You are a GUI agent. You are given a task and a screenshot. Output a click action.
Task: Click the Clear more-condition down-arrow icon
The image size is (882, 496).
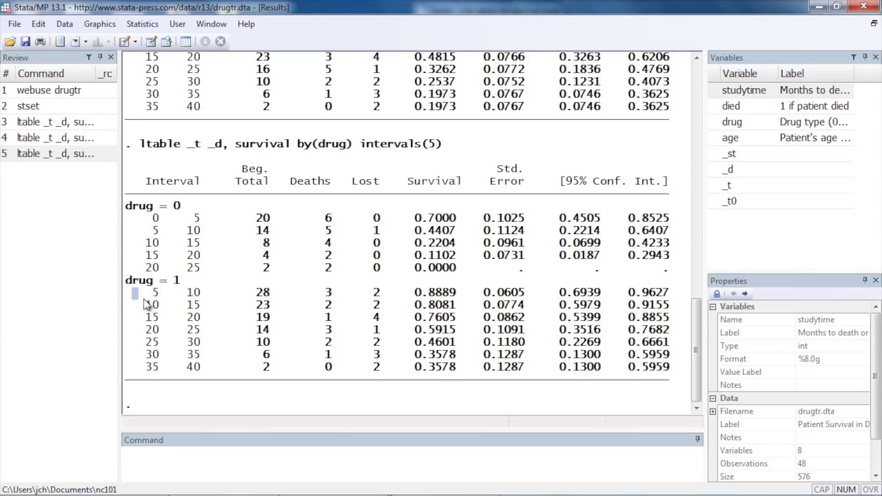[x=205, y=41]
